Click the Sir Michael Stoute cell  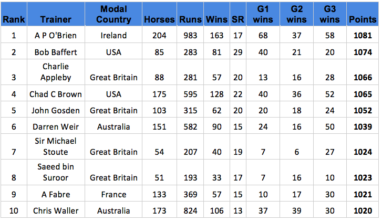coord(55,146)
